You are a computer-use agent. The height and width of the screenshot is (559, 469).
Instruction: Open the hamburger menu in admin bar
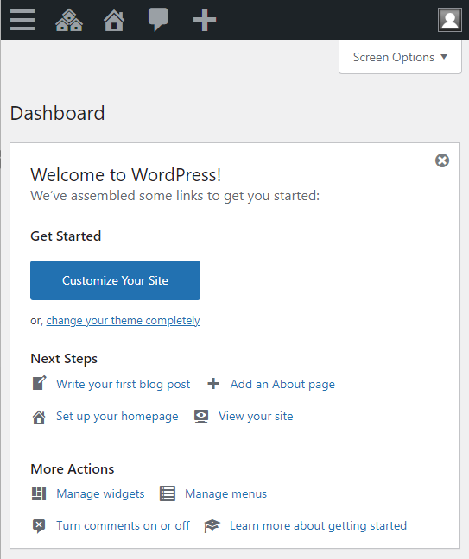tap(22, 20)
